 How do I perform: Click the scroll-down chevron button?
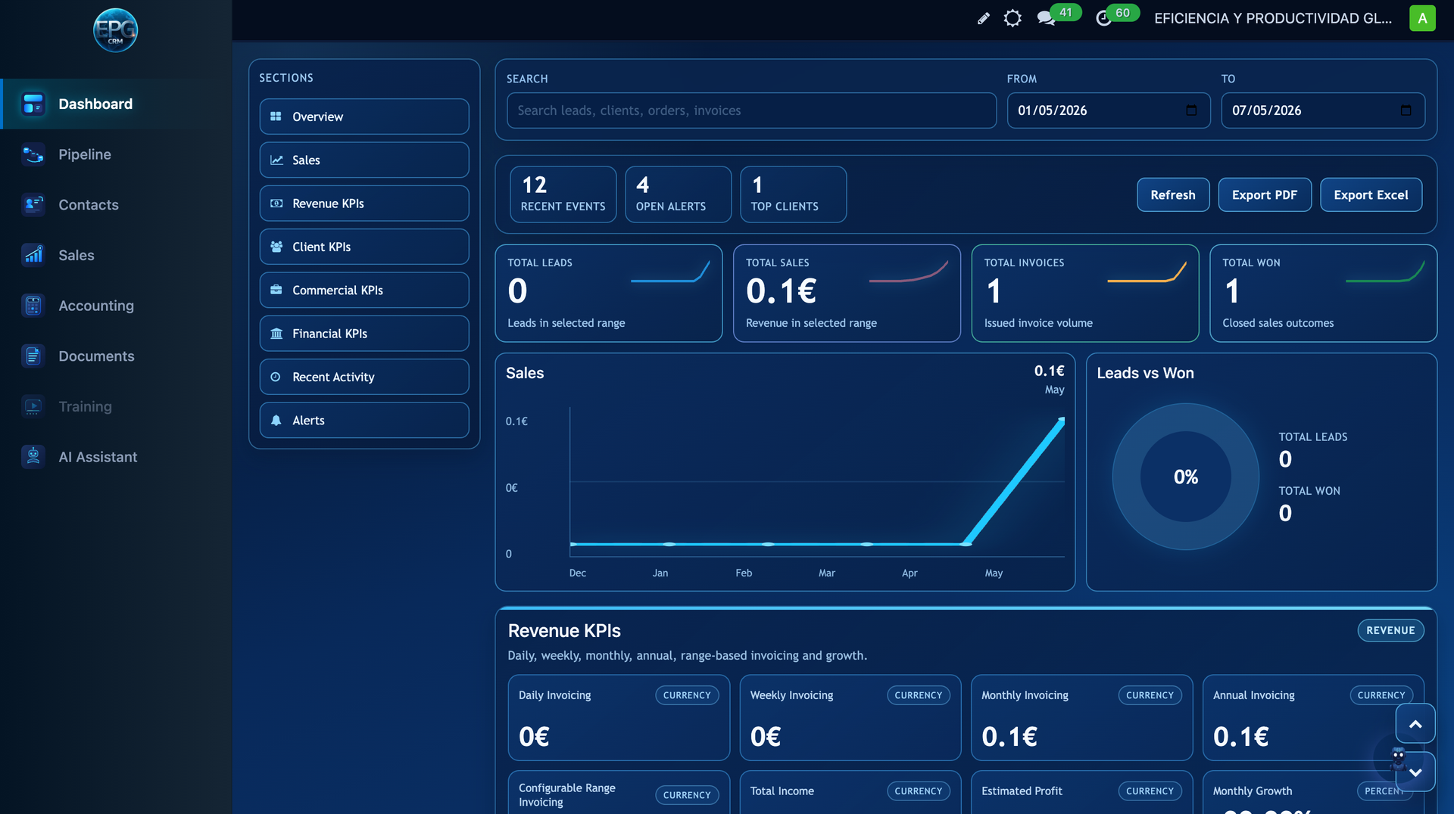[x=1415, y=772]
